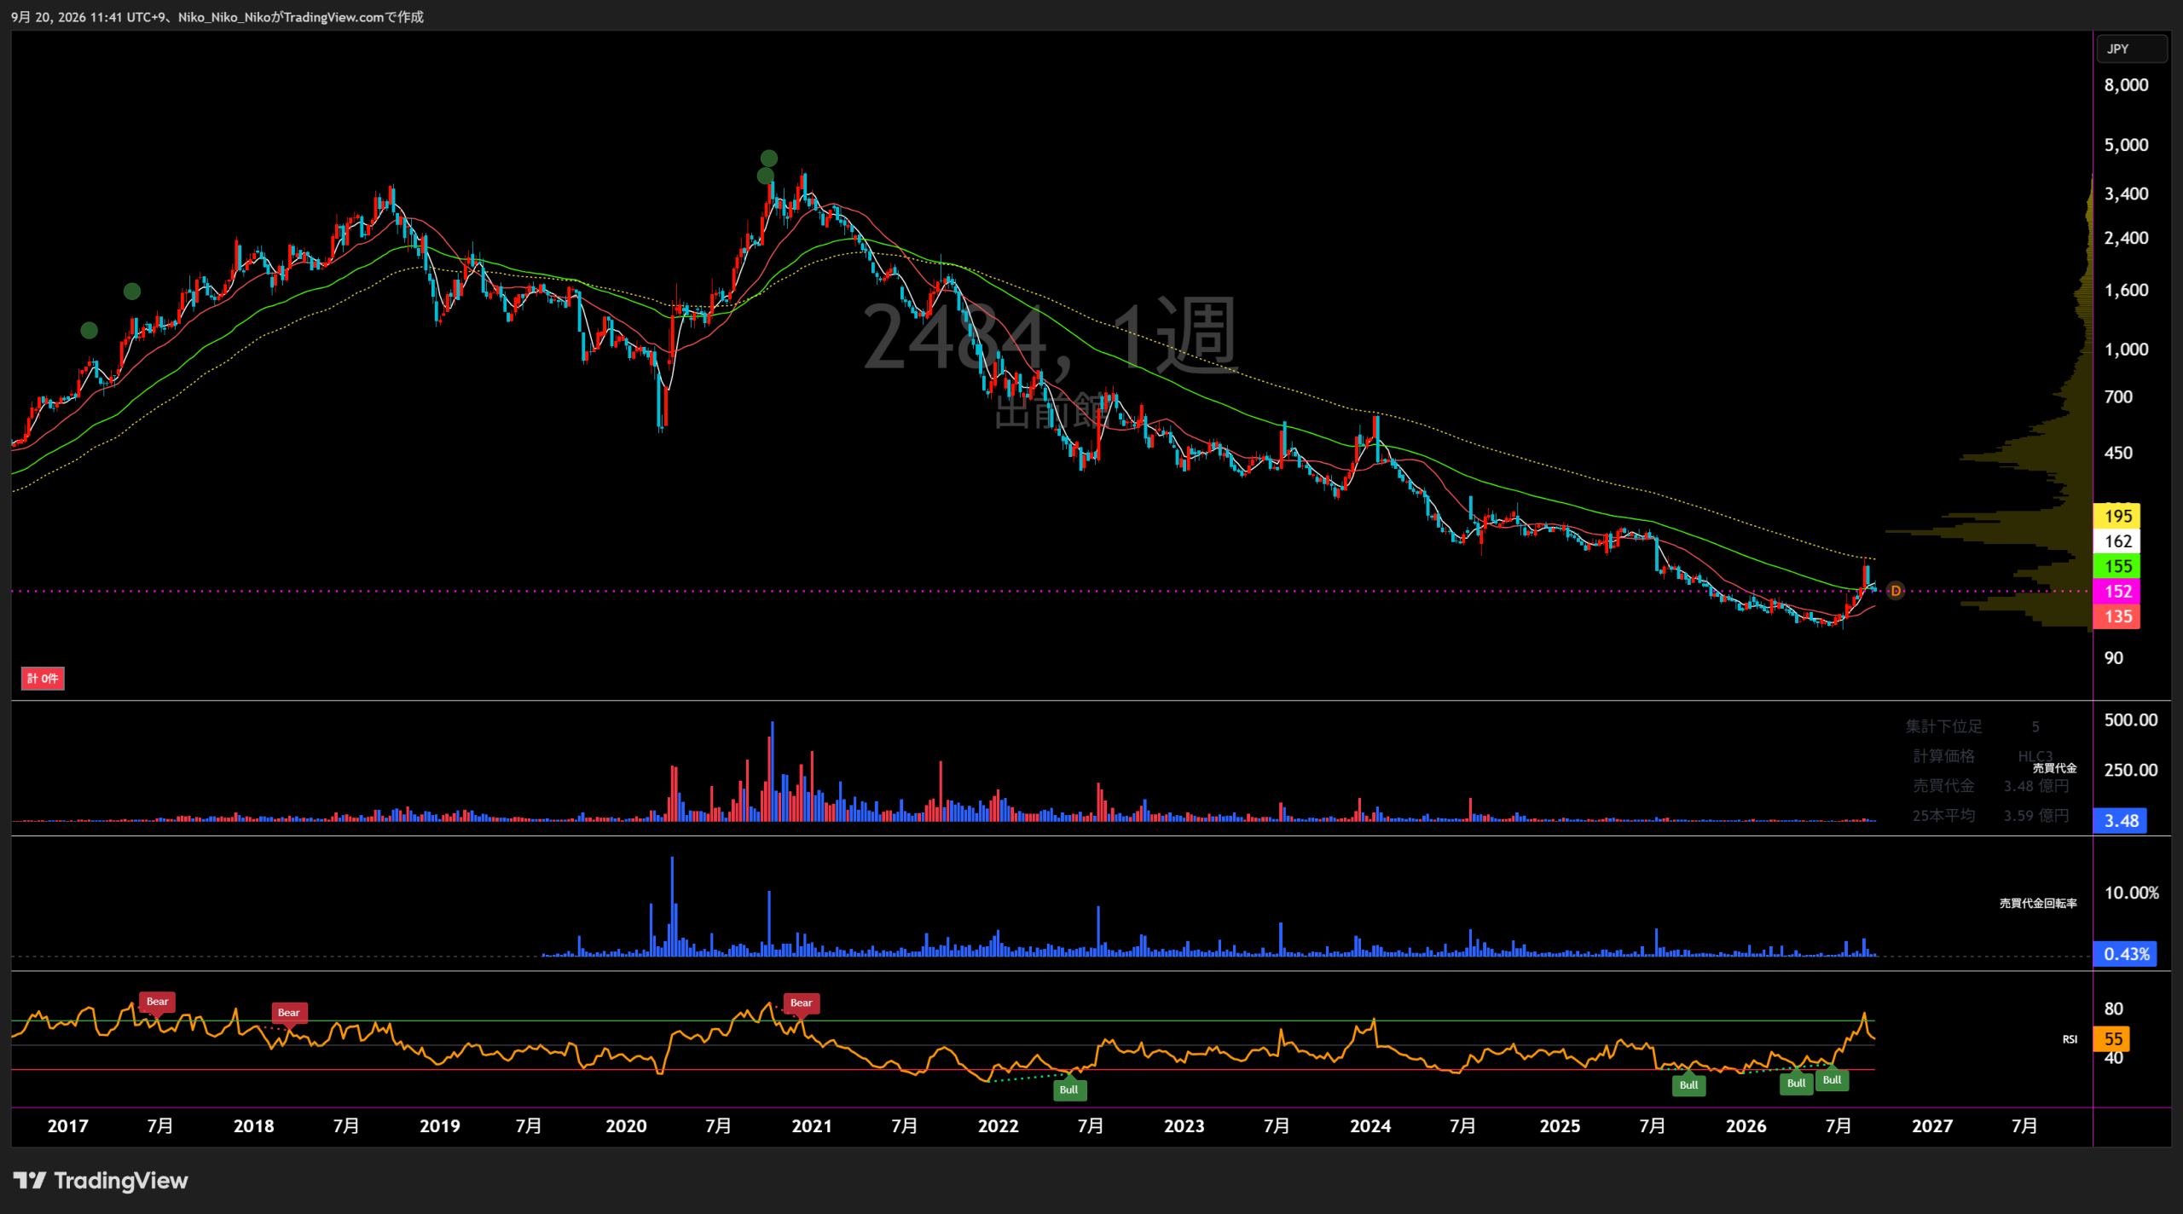Open the JPY currency selector
This screenshot has width=2183, height=1214.
(x=2131, y=49)
